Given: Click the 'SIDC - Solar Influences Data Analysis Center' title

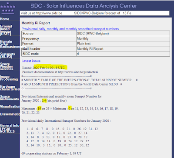Looking at the screenshot, I should pos(84,6).
